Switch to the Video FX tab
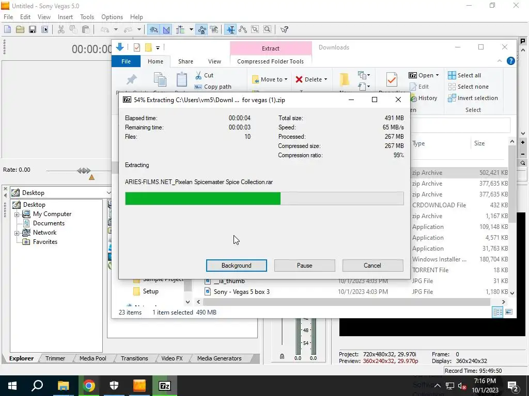Screen dimensions: 529x396 (x=172, y=358)
